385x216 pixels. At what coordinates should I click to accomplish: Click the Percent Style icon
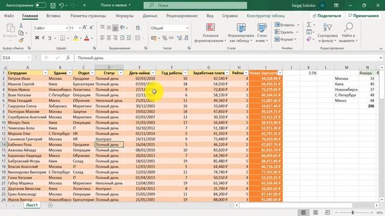coord(165,38)
